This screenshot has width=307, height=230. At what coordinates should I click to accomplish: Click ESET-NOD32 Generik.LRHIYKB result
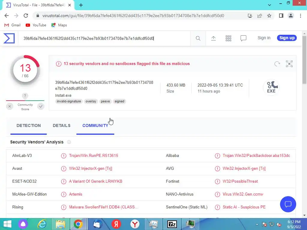pos(96,181)
